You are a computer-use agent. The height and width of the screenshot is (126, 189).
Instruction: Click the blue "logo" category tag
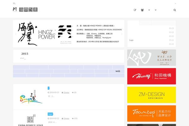(50, 114)
